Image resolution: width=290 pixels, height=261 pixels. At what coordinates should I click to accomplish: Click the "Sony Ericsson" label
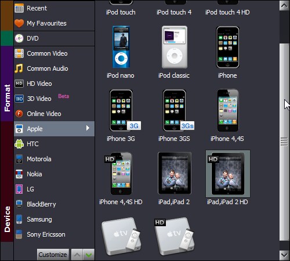tap(46, 234)
